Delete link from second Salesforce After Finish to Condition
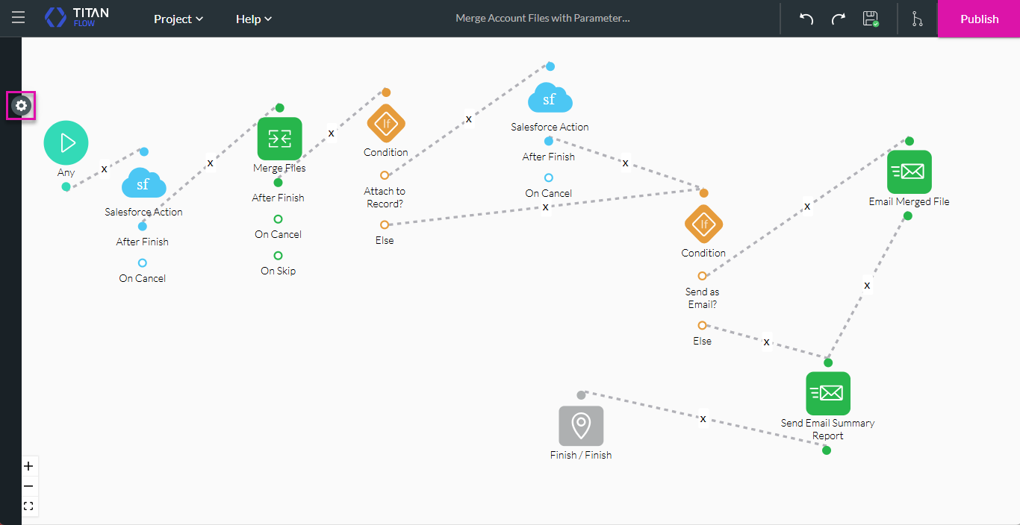Screen dimensions: 1020x525 [x=625, y=163]
